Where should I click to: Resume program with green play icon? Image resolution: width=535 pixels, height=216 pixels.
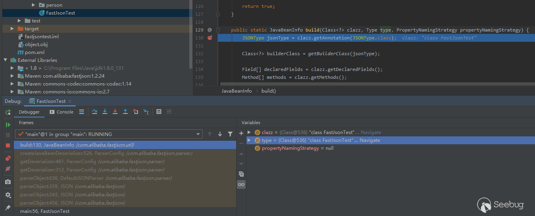coord(8,125)
